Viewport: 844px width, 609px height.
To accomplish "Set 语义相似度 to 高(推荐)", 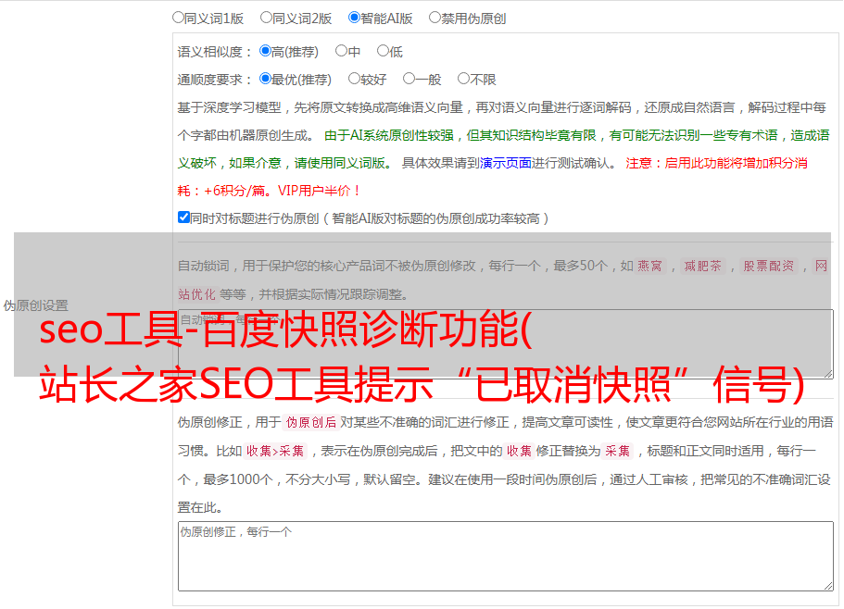I will pyautogui.click(x=266, y=52).
